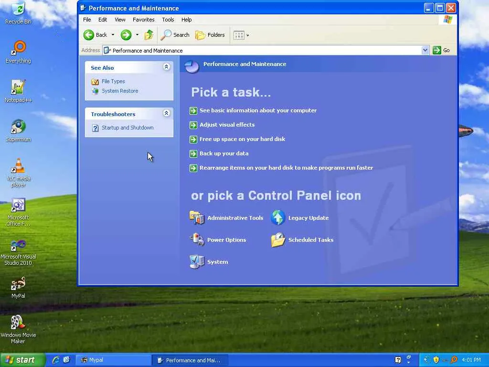Select Microsoft Visual Studio 2010 shortcut

[x=19, y=251]
